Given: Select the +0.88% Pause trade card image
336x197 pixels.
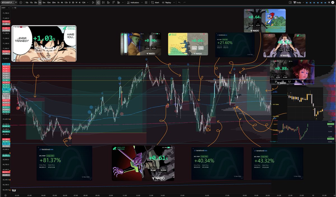Looking at the screenshot, I should pyautogui.click(x=292, y=72).
